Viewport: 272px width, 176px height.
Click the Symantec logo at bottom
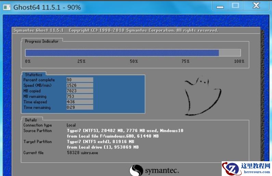click(x=154, y=170)
